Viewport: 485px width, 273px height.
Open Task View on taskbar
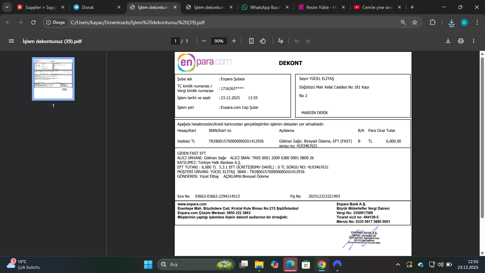point(244,264)
